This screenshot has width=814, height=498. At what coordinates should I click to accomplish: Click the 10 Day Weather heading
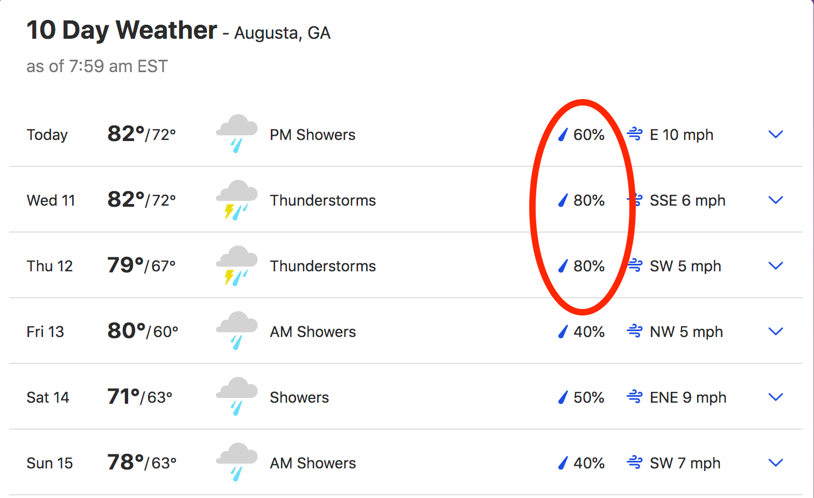pos(122,30)
